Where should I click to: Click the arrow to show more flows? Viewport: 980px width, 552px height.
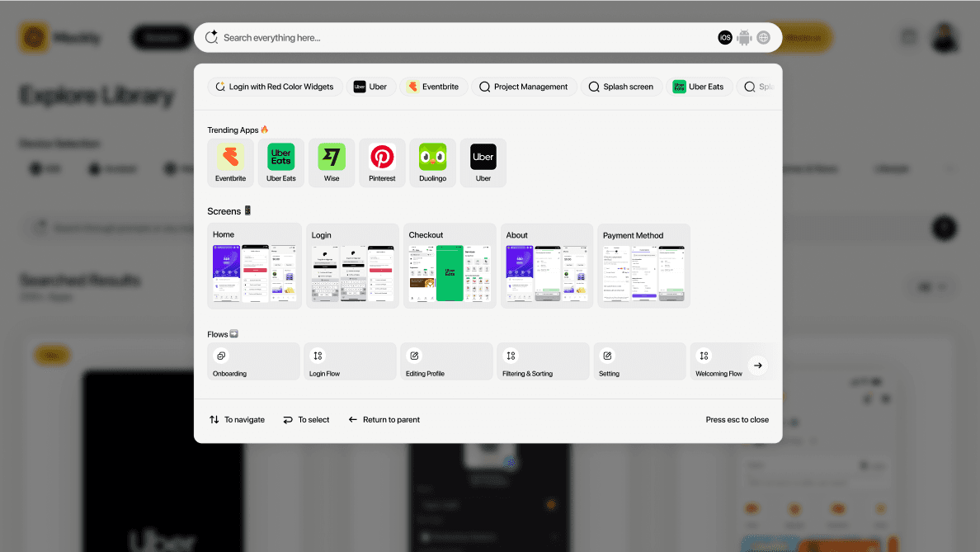[757, 365]
